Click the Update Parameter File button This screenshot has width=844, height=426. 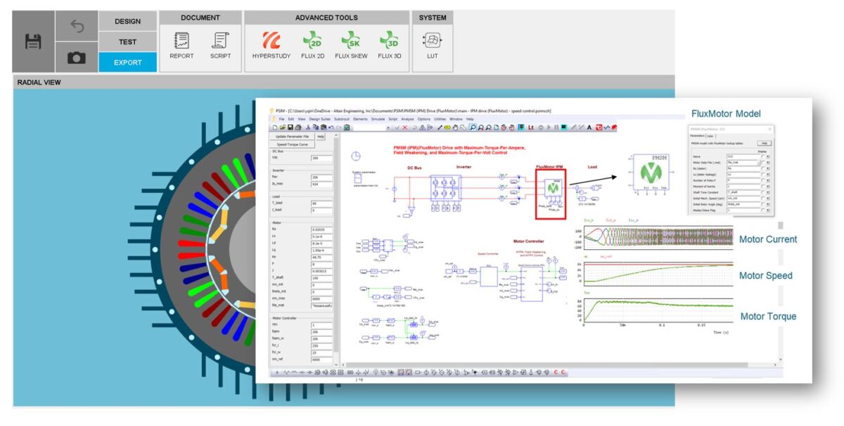tap(292, 136)
